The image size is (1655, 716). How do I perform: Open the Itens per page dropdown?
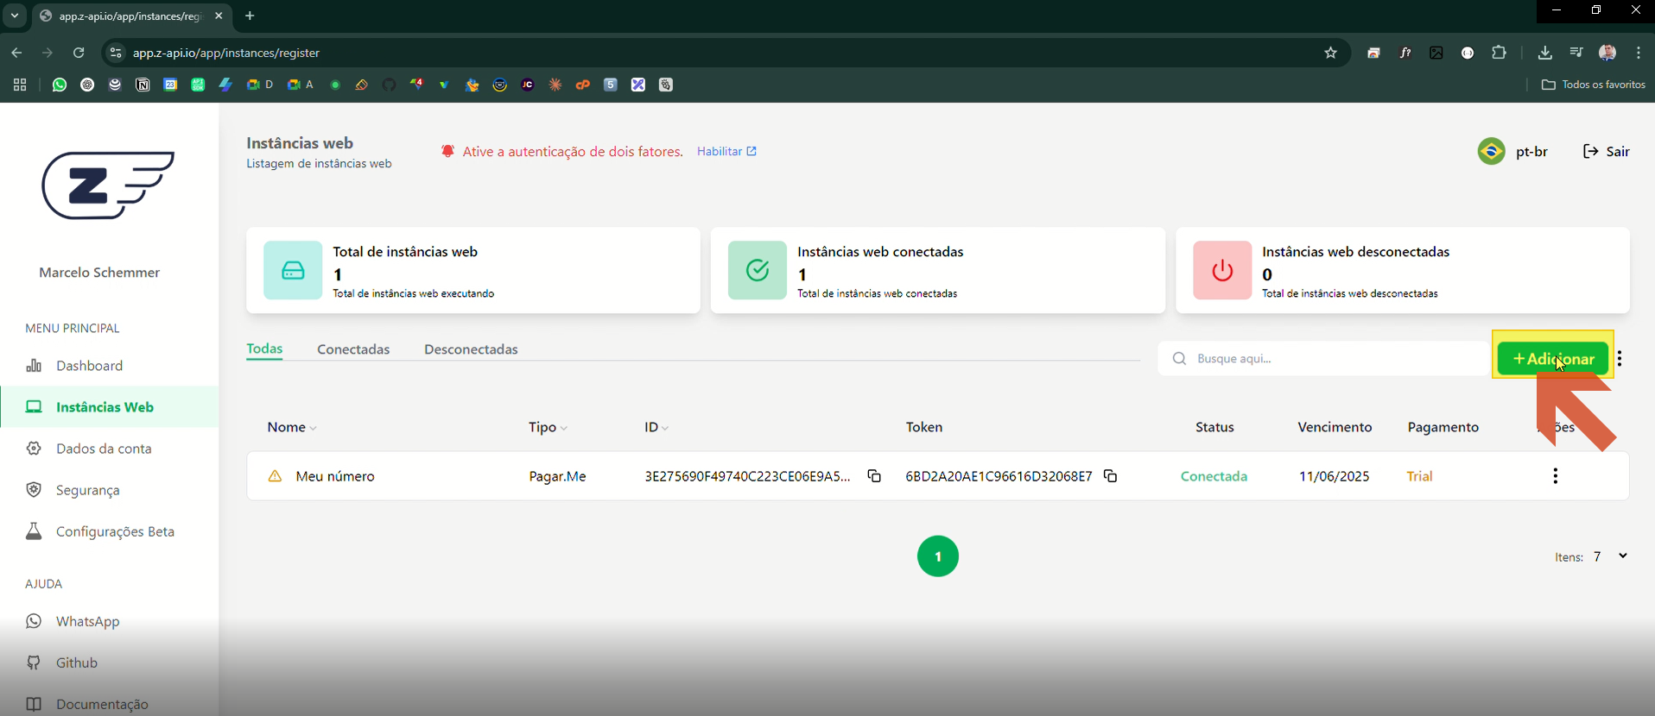click(1610, 556)
